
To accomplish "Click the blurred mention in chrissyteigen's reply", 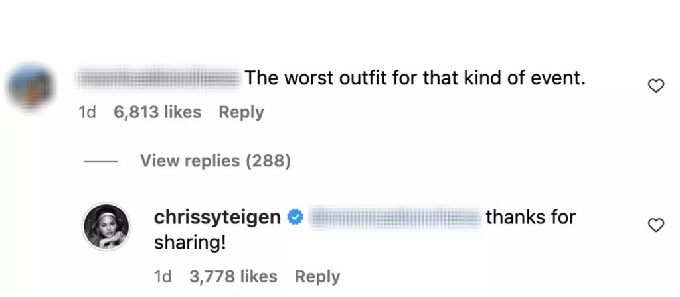I will 396,217.
